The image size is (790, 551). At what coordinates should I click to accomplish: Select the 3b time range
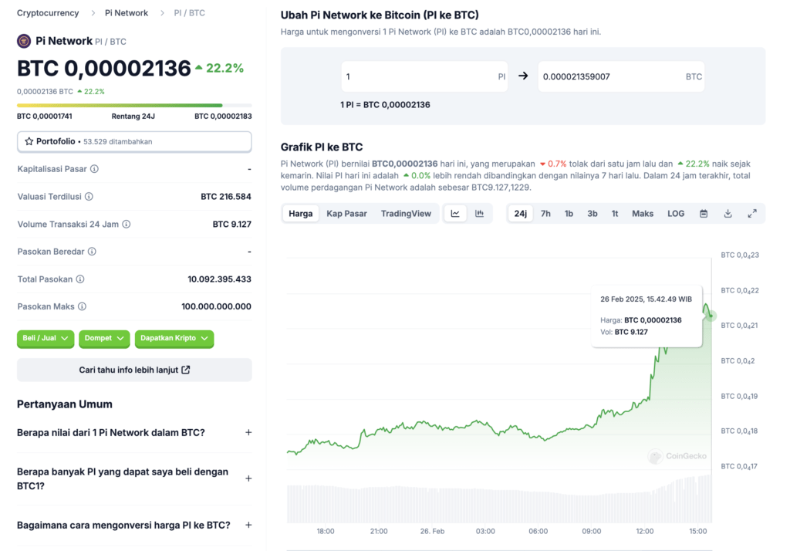592,213
